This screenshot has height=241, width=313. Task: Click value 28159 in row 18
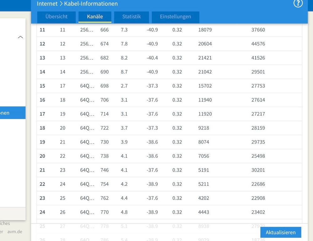click(x=258, y=128)
